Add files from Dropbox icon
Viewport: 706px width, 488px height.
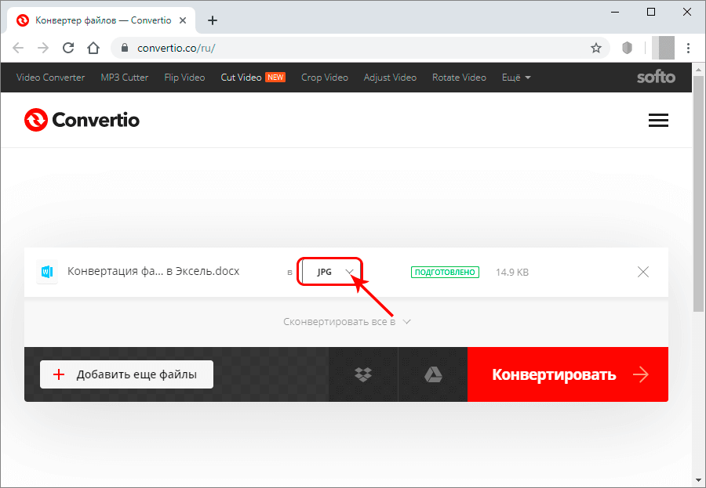(x=363, y=374)
